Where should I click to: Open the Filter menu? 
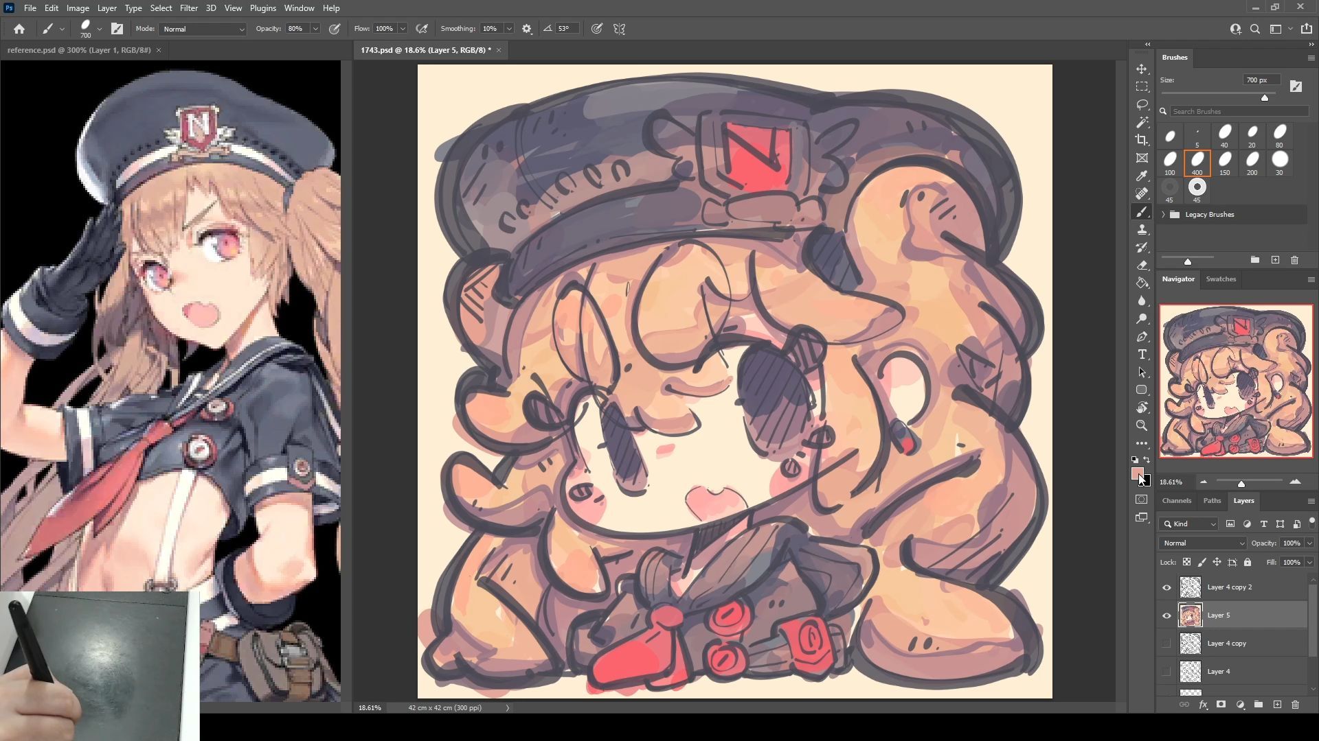[x=188, y=8]
